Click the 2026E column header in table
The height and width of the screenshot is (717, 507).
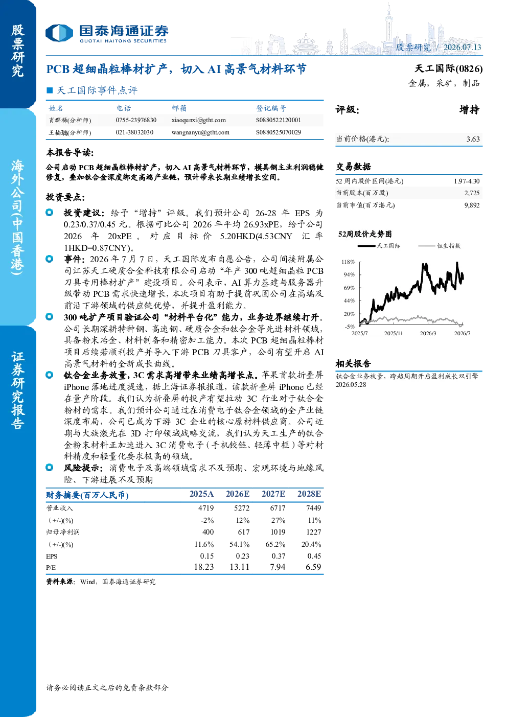(238, 494)
